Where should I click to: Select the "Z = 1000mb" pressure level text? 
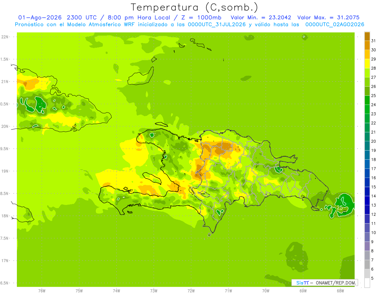(x=201, y=18)
